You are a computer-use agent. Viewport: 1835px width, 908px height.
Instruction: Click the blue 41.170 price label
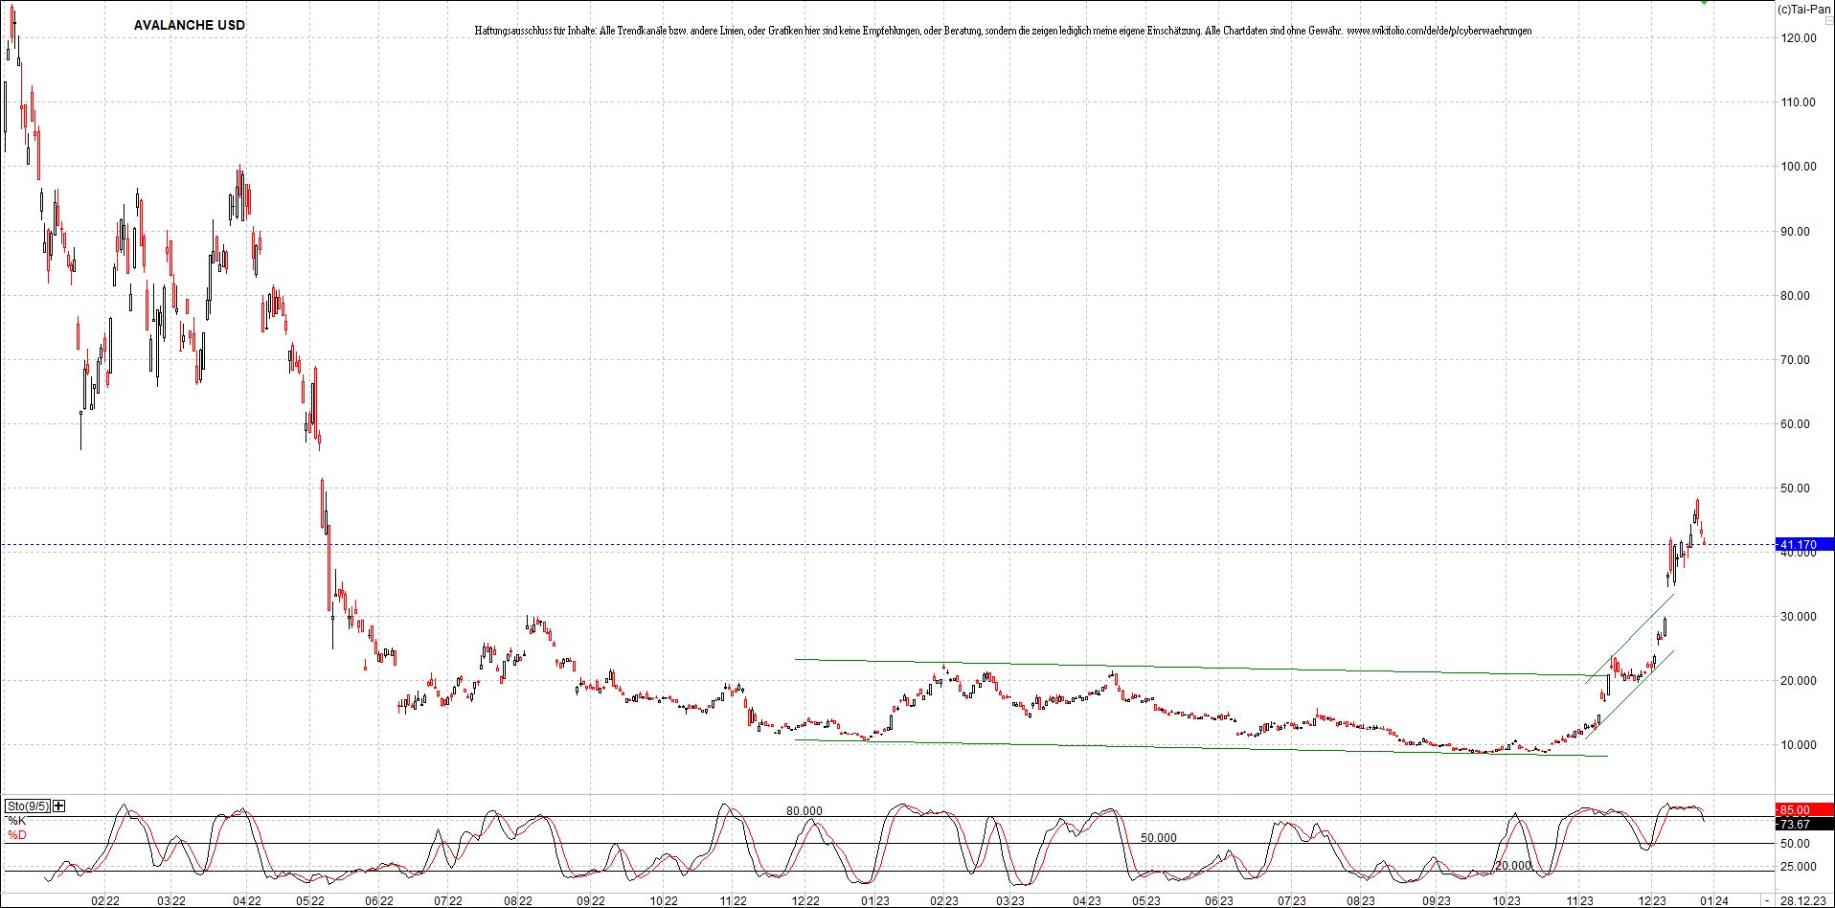point(1798,544)
